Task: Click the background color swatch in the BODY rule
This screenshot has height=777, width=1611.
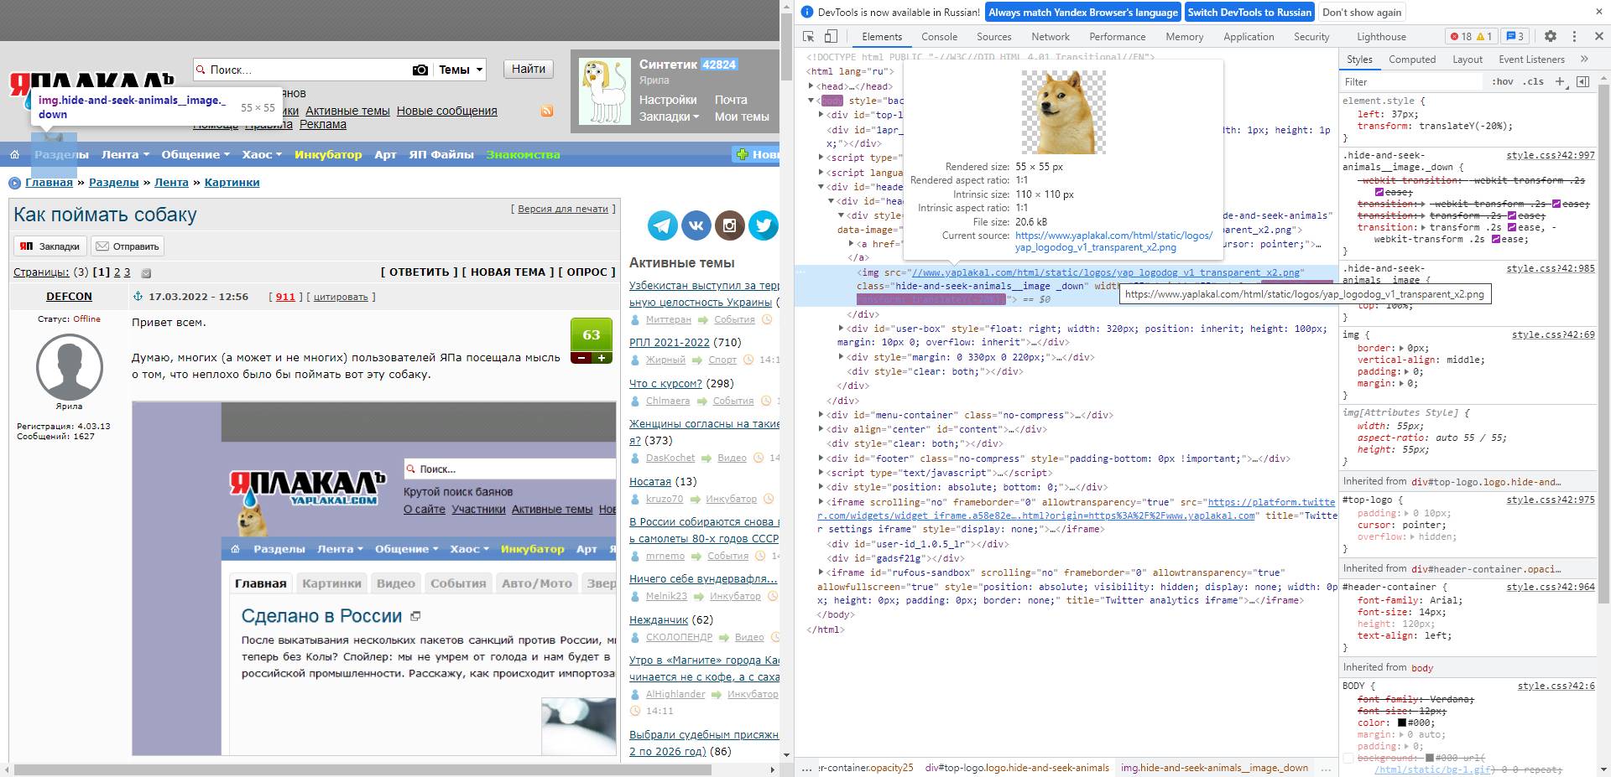Action: (x=1430, y=759)
